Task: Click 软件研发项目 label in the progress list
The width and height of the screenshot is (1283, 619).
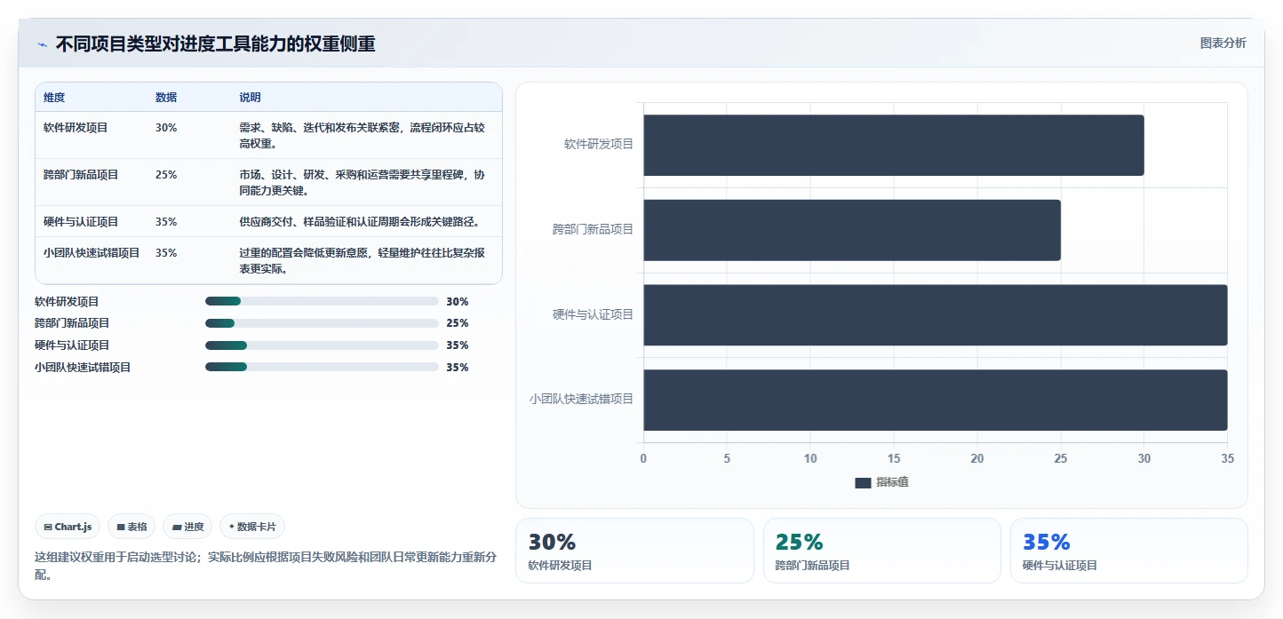Action: click(x=67, y=302)
